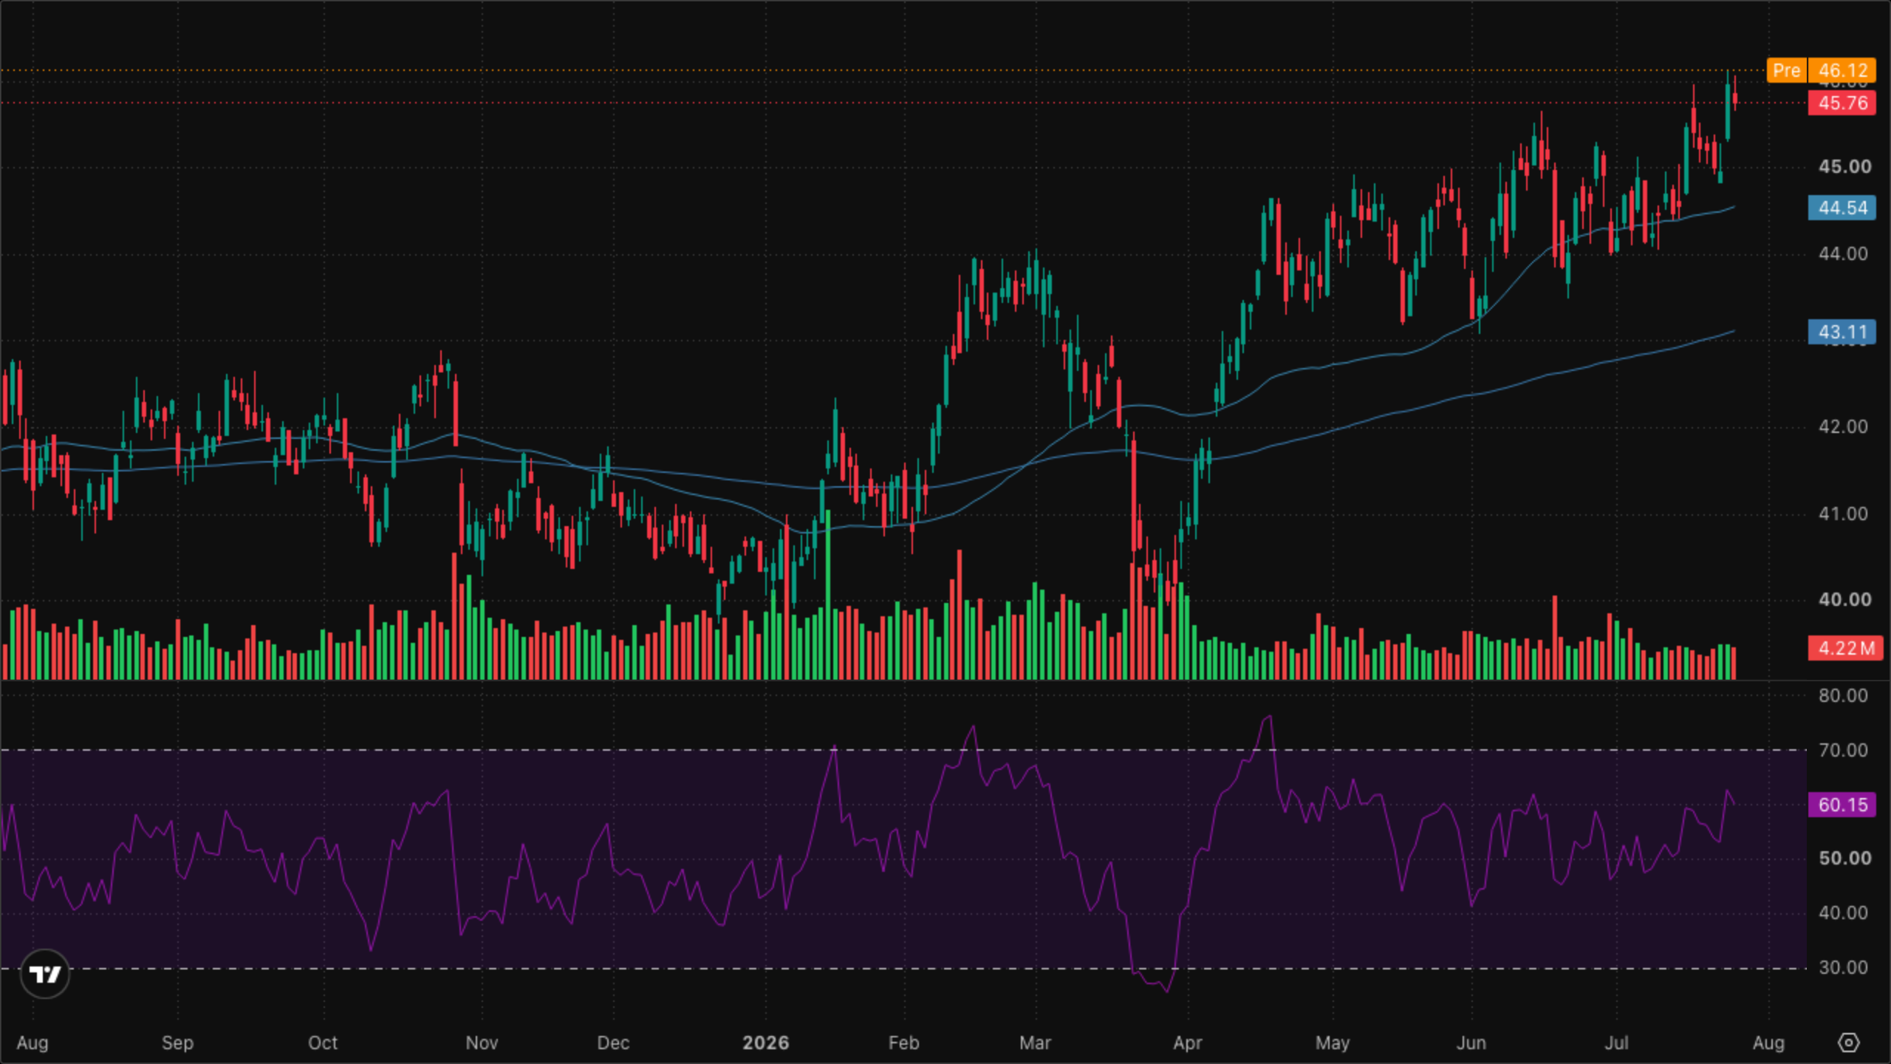Click the RSI 70.00 axis label

tap(1843, 751)
